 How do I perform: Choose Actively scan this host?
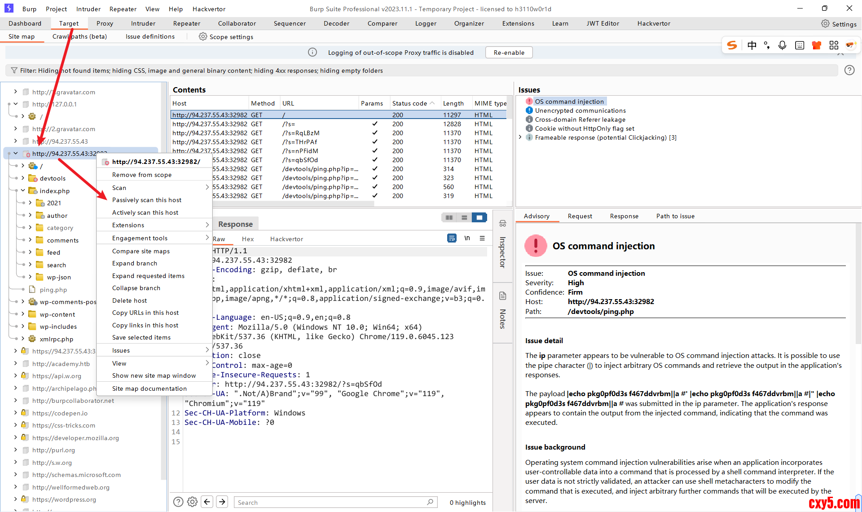[x=145, y=212]
